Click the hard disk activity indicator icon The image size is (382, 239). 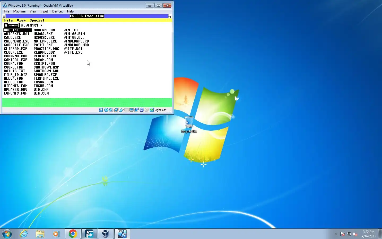click(x=101, y=110)
